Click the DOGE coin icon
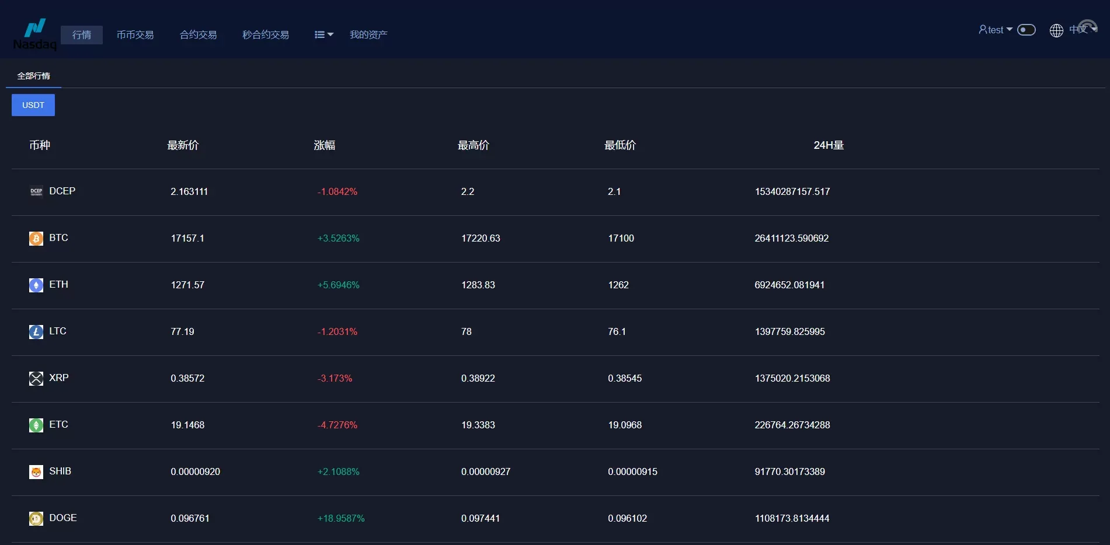The image size is (1110, 545). pyautogui.click(x=36, y=518)
